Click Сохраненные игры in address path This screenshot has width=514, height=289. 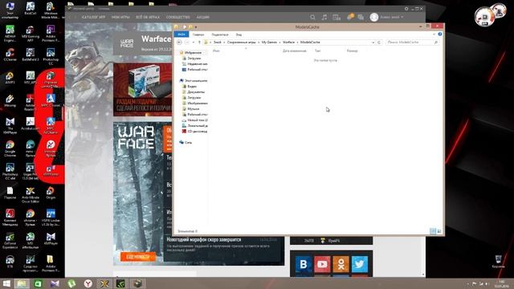click(241, 43)
